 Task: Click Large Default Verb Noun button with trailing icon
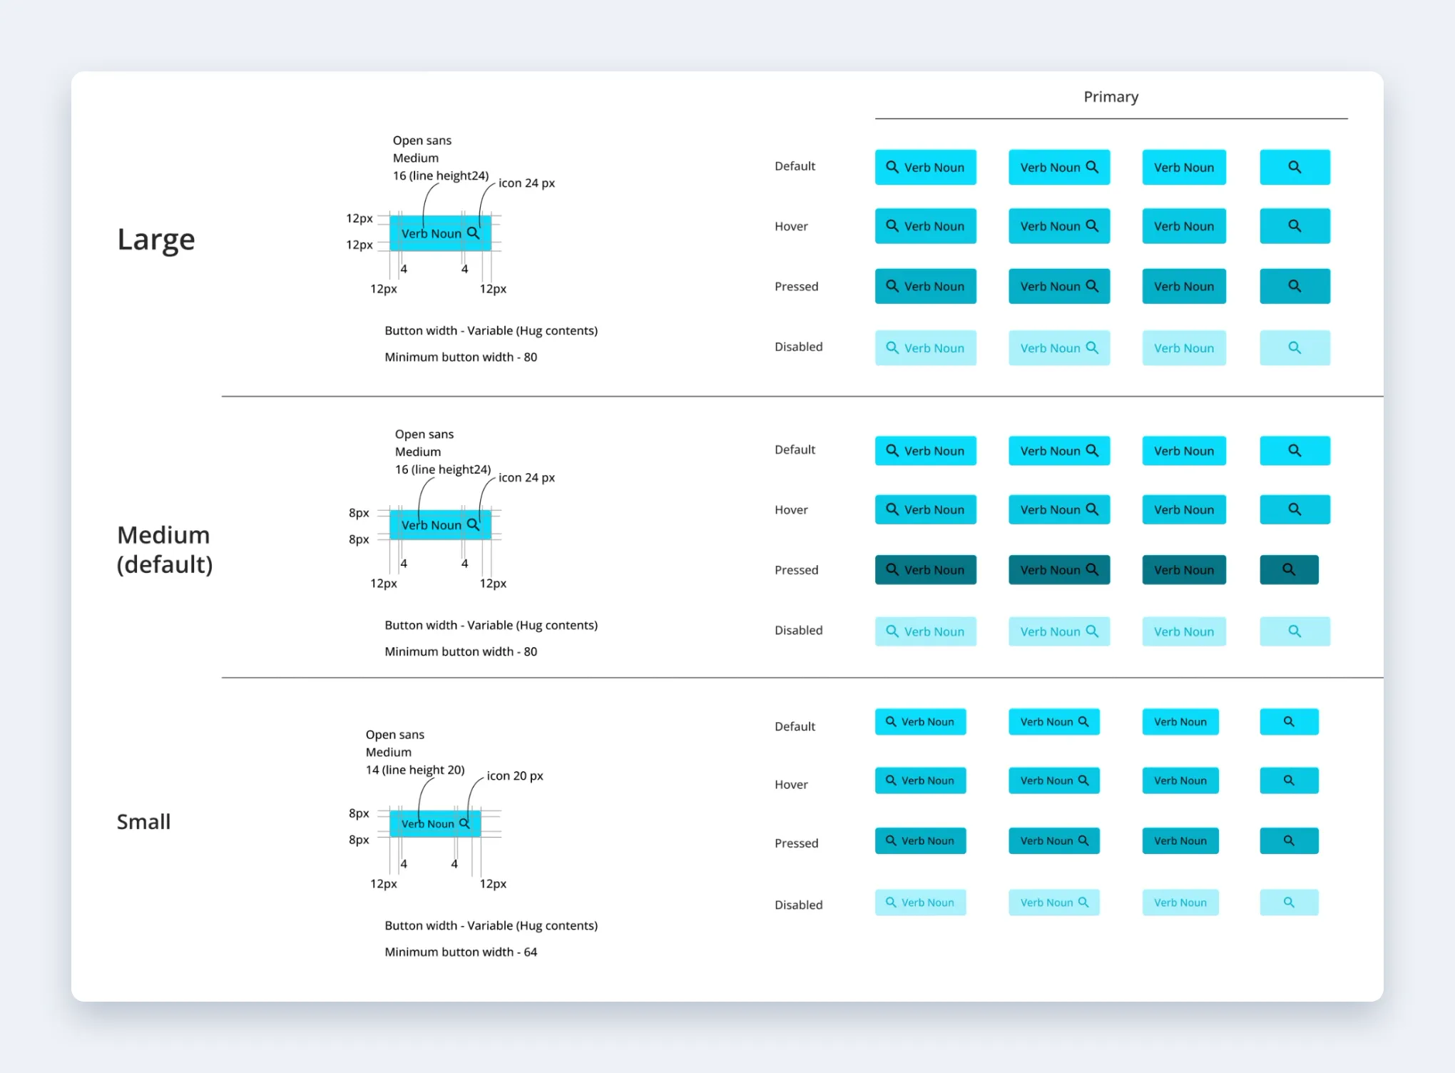point(1059,167)
